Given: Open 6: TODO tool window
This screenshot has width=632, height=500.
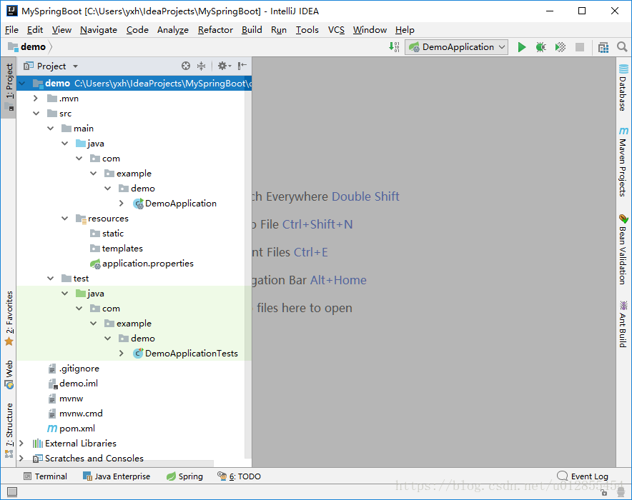Looking at the screenshot, I should [239, 476].
